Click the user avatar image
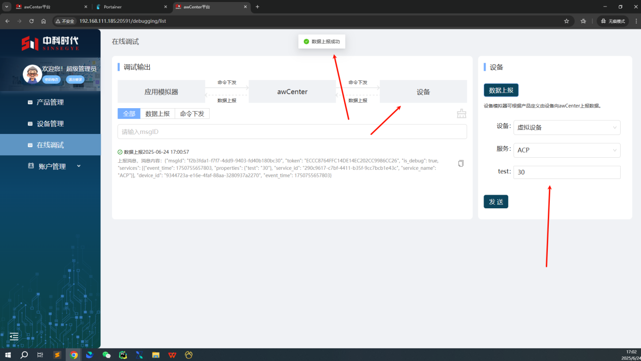Viewport: 641px width, 361px height. [32, 74]
